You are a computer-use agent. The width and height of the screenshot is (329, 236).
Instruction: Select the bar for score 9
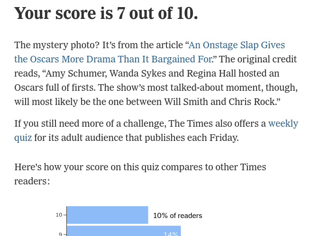coord(123,232)
